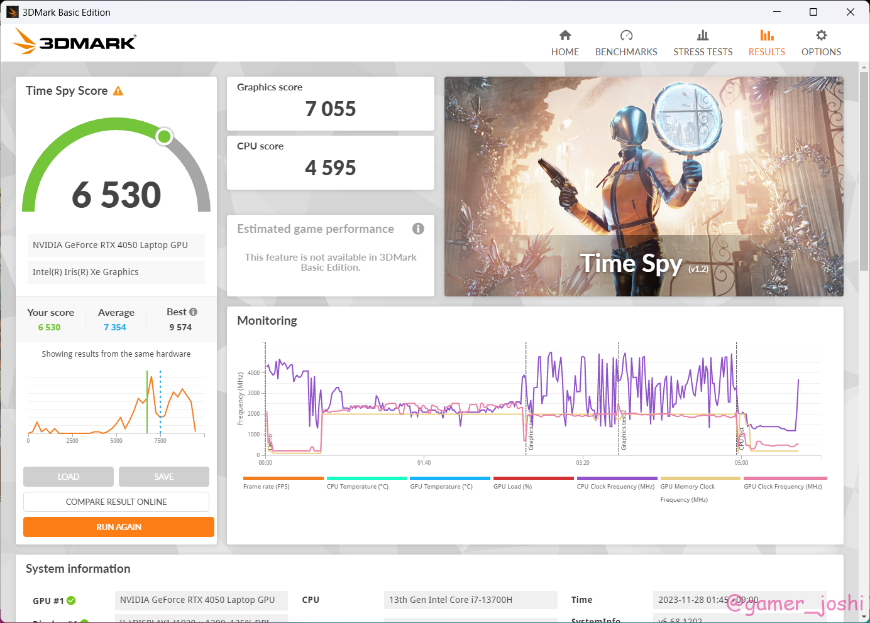Click the Graphics test 2 marker line
This screenshot has height=623, width=870.
[x=619, y=398]
